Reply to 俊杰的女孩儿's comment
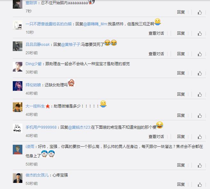Viewport: 210px width, 189px height. point(181,184)
